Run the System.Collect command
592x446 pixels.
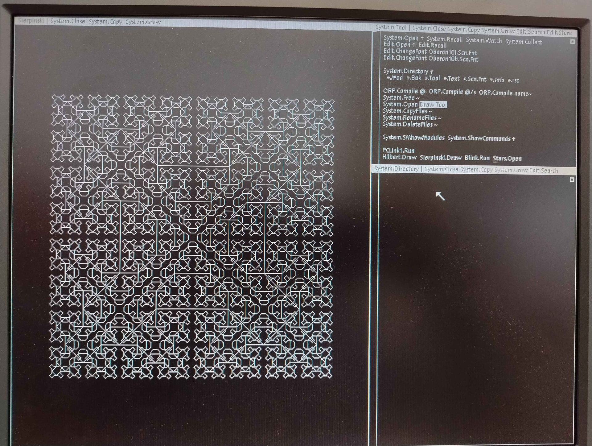pyautogui.click(x=524, y=42)
